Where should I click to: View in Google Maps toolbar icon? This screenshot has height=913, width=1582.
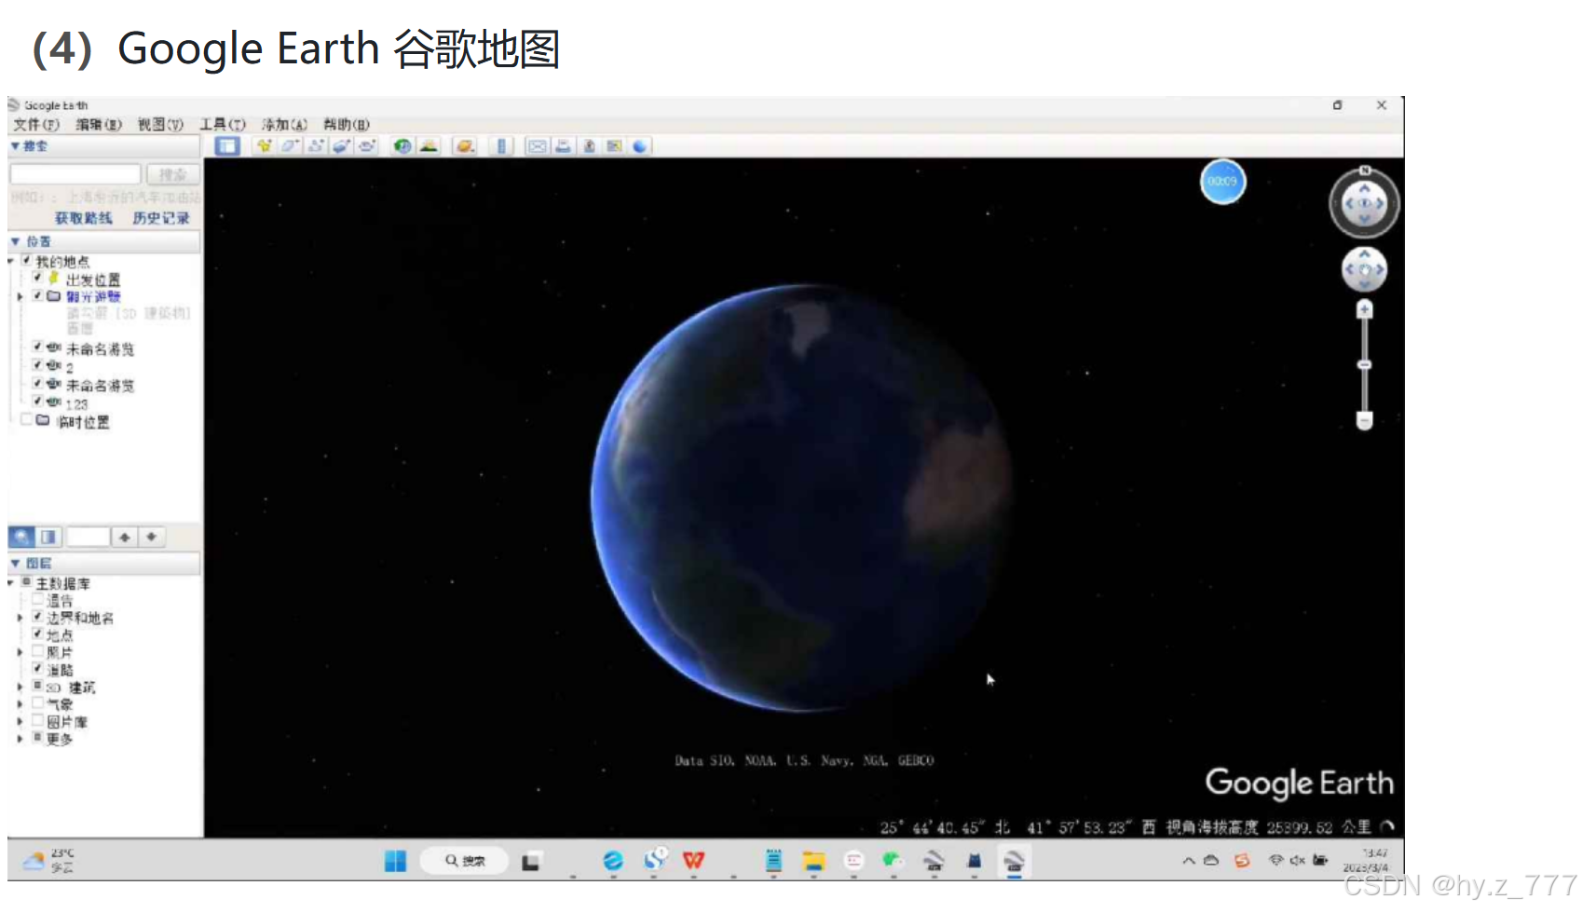tap(614, 146)
